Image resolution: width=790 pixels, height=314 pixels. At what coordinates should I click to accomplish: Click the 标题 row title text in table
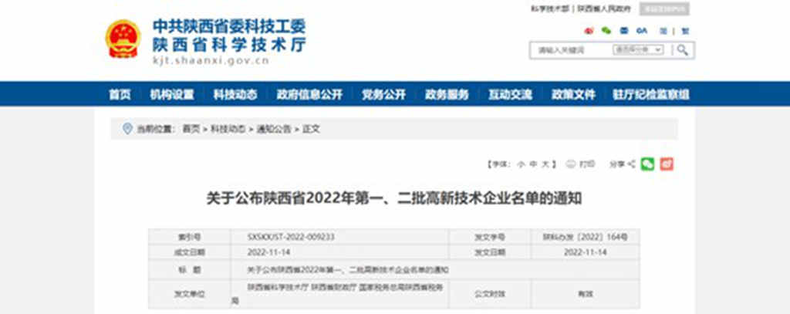pyautogui.click(x=347, y=270)
